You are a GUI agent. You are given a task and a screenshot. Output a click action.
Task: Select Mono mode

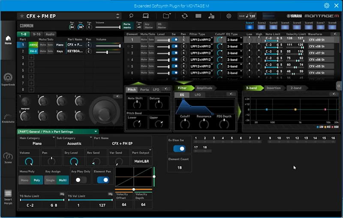[x=24, y=180]
